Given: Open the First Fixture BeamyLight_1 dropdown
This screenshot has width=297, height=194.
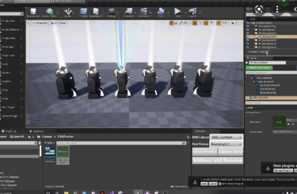Looking at the screenshot, I should [x=226, y=144].
